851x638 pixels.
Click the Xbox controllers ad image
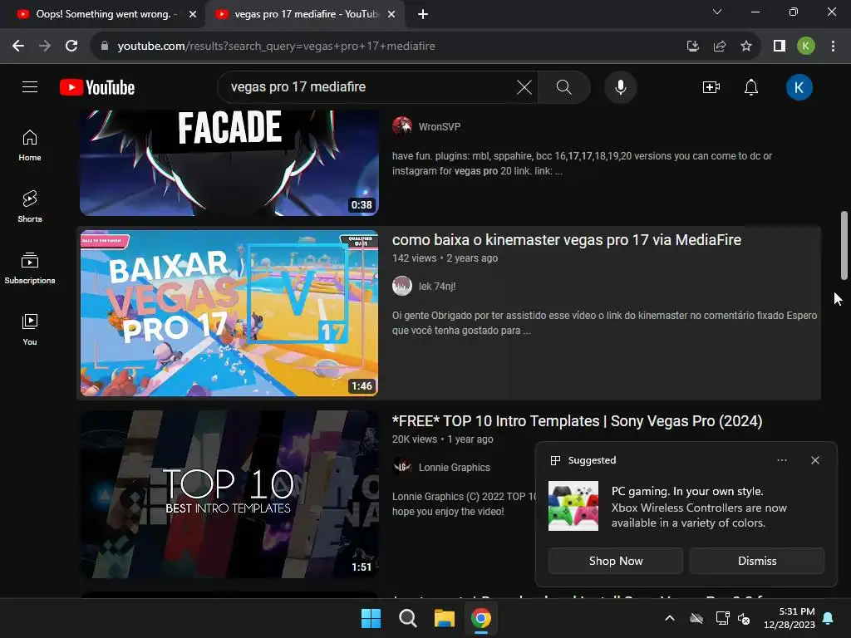pyautogui.click(x=573, y=506)
